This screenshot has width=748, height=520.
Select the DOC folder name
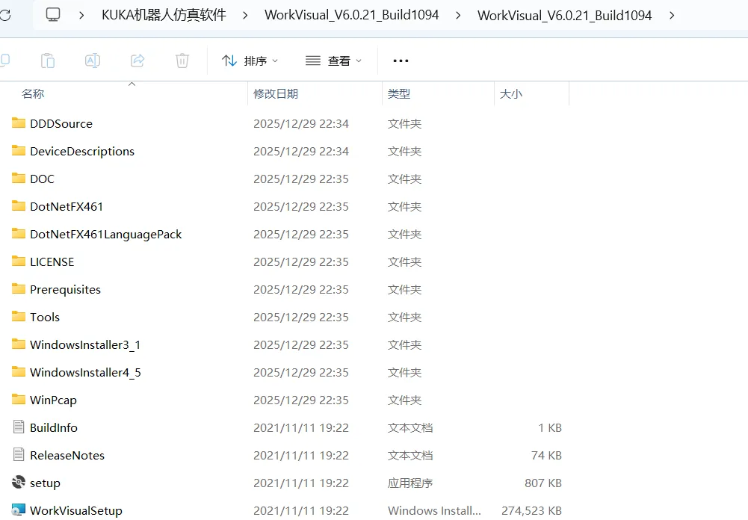coord(42,179)
